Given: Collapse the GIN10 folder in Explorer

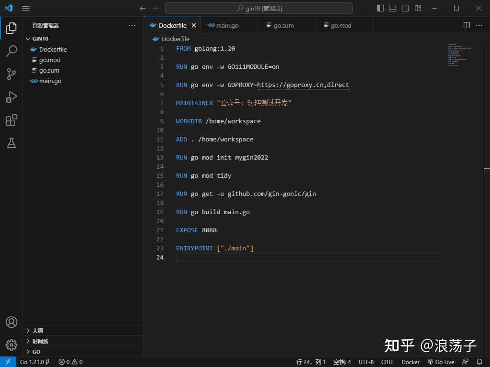Looking at the screenshot, I should [36, 38].
